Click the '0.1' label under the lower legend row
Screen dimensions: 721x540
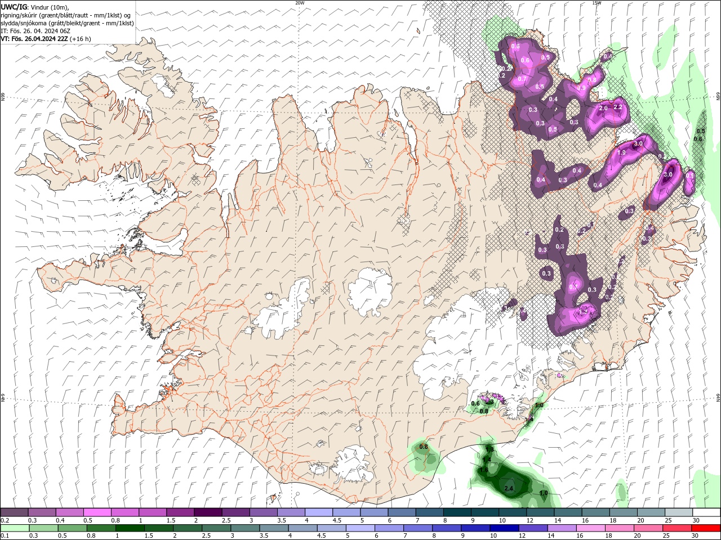point(5,536)
